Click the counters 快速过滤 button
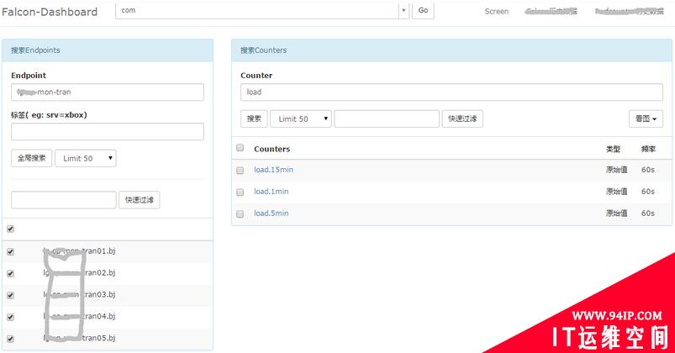The height and width of the screenshot is (353, 675). click(x=462, y=119)
